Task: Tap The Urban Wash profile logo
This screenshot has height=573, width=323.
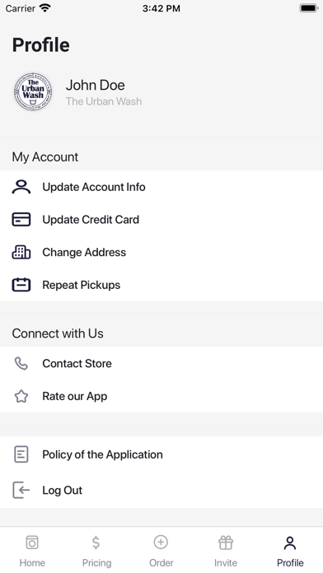Action: 33,91
